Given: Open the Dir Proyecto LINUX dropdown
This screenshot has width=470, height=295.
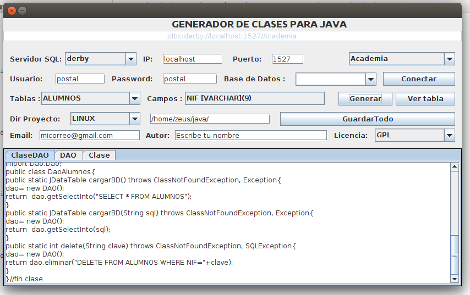Looking at the screenshot, I should (134, 119).
